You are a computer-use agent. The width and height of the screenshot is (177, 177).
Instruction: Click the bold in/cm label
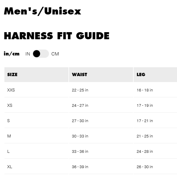(12, 54)
